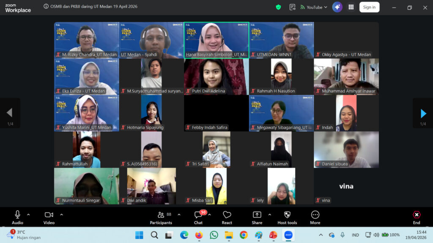Screen dimensions: 433x243
Task: View meeting information via the info icon
Action: tap(46, 7)
